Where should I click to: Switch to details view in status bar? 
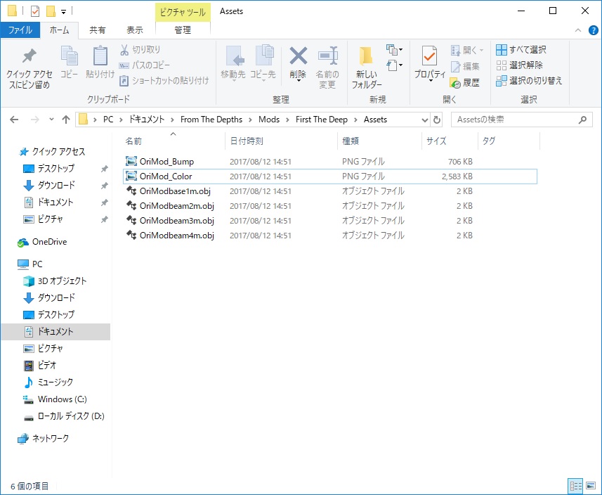(x=576, y=486)
